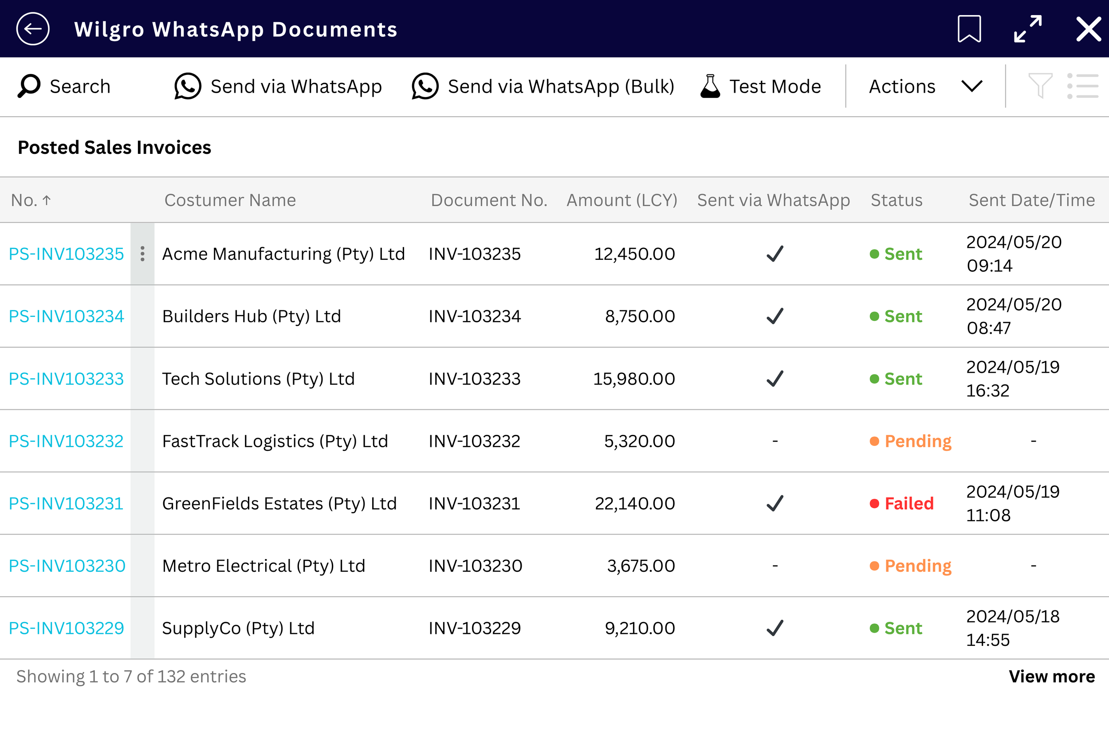Bookmark this page with the bookmark icon
This screenshot has width=1109, height=739.
[969, 29]
